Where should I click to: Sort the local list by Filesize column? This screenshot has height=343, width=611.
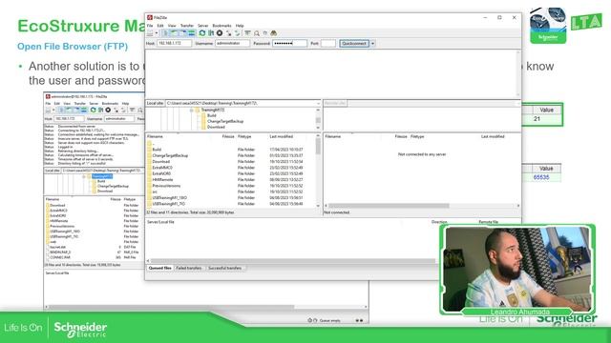click(228, 137)
